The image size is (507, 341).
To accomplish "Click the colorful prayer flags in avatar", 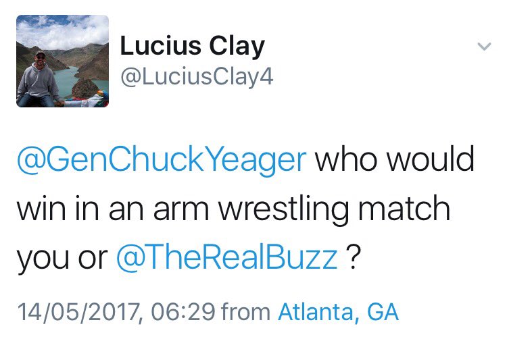I will pos(87,100).
